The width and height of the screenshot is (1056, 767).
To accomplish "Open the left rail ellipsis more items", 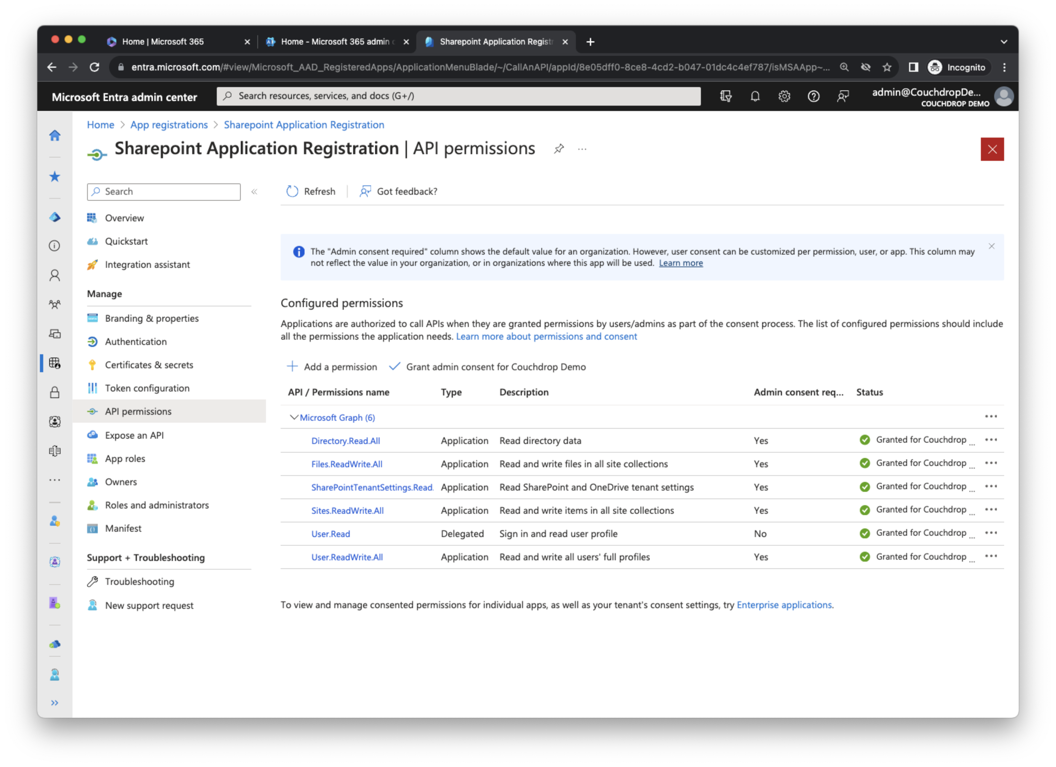I will [x=55, y=480].
